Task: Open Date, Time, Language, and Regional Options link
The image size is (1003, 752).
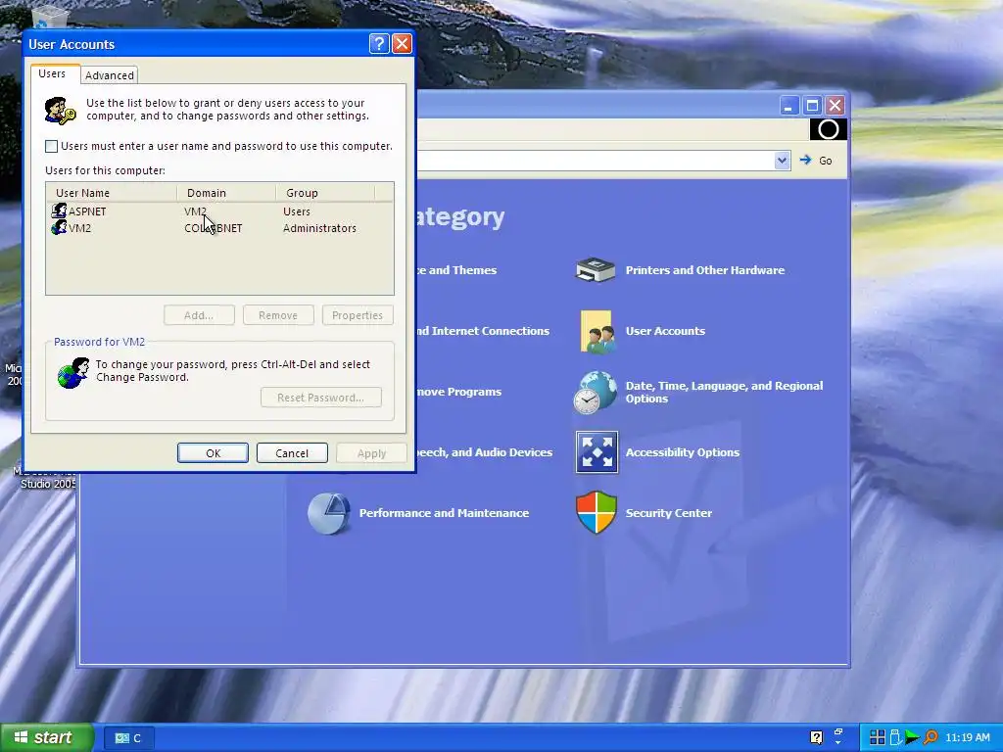Action: point(724,392)
